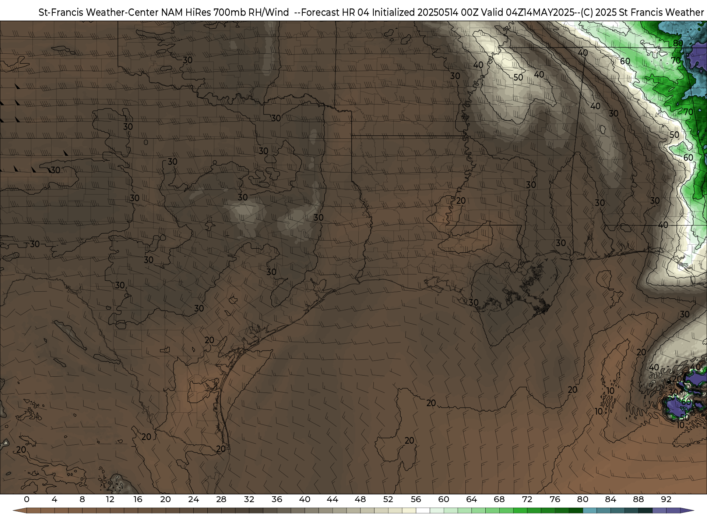Pick the bright green colorbar swatch near 72

coord(520,511)
